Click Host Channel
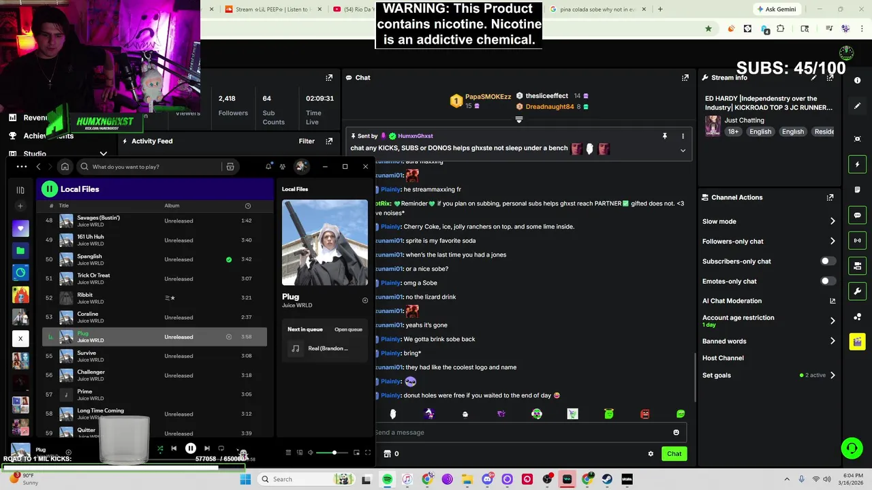This screenshot has height=490, width=872. click(x=723, y=358)
